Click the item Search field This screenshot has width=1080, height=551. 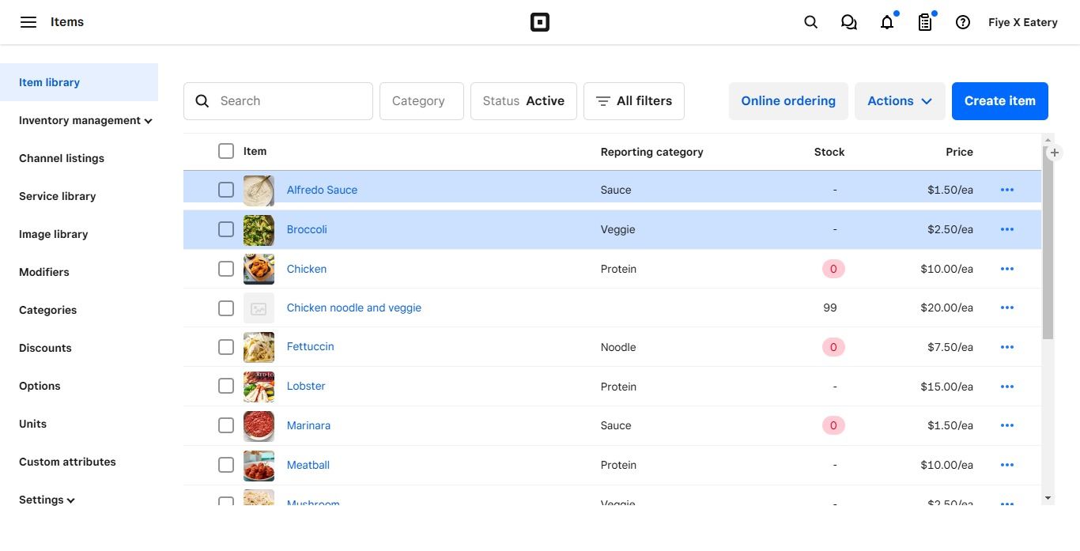[289, 101]
